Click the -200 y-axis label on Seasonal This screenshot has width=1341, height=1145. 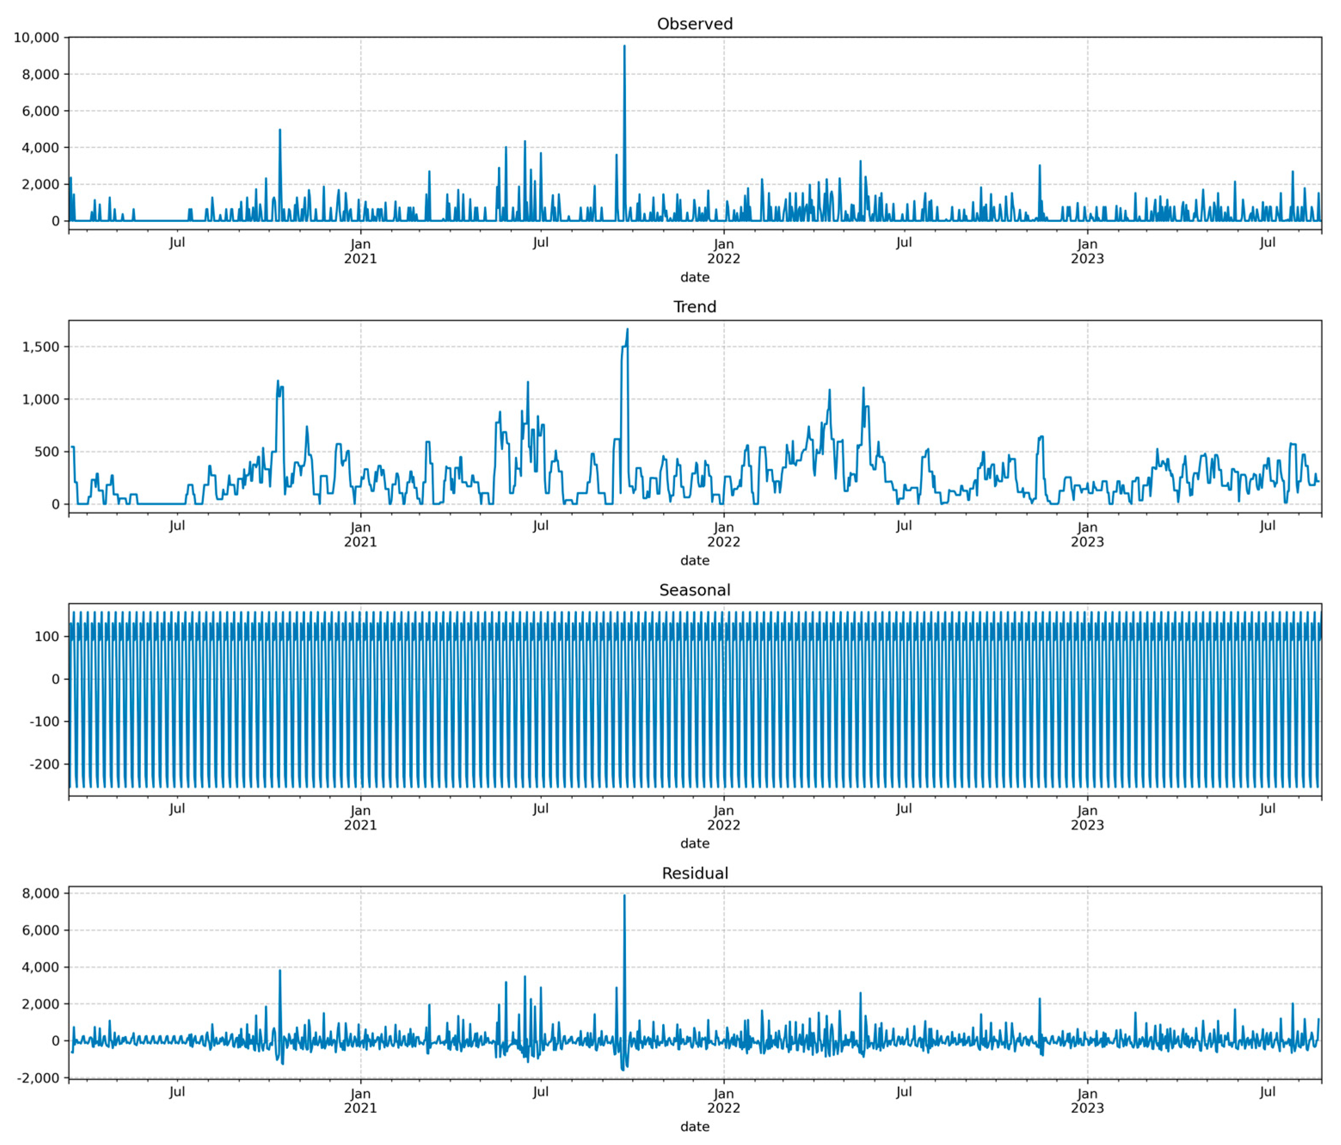click(44, 764)
